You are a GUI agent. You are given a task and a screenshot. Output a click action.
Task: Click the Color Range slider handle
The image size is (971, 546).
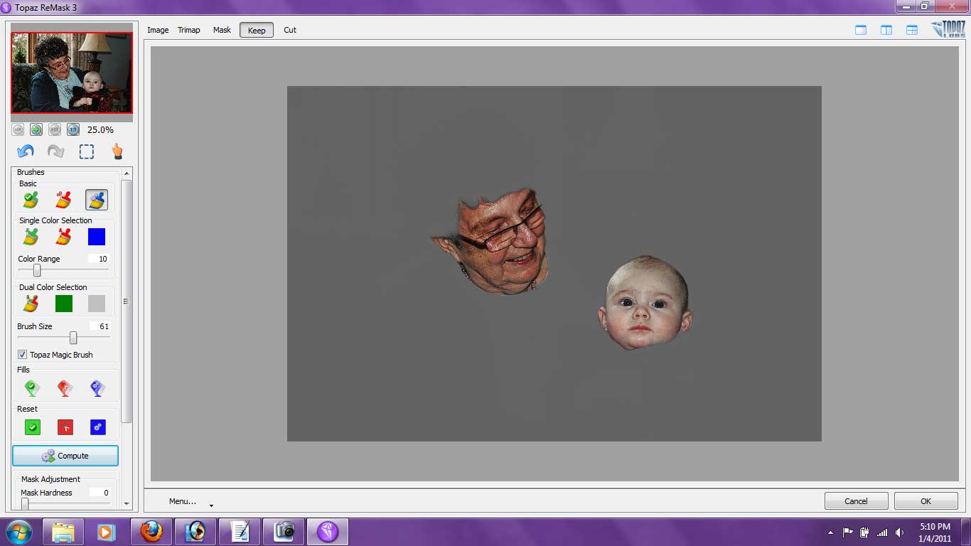click(x=37, y=270)
